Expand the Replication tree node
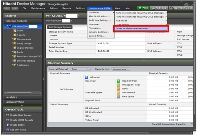The height and width of the screenshot is (135, 197). [13, 64]
